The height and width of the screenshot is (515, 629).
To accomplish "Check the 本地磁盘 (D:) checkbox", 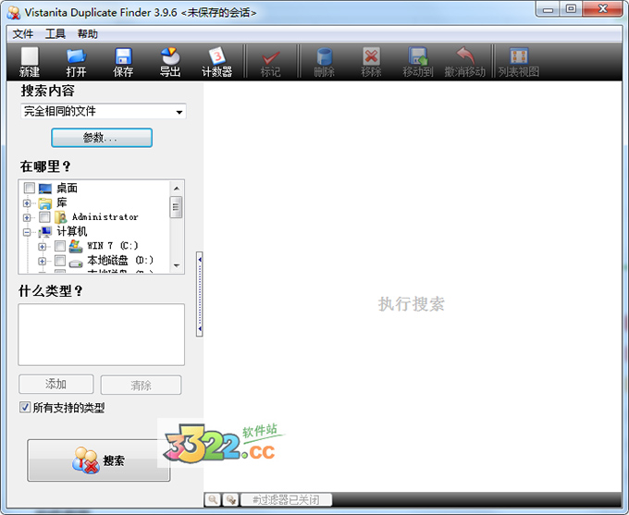I will coord(60,261).
